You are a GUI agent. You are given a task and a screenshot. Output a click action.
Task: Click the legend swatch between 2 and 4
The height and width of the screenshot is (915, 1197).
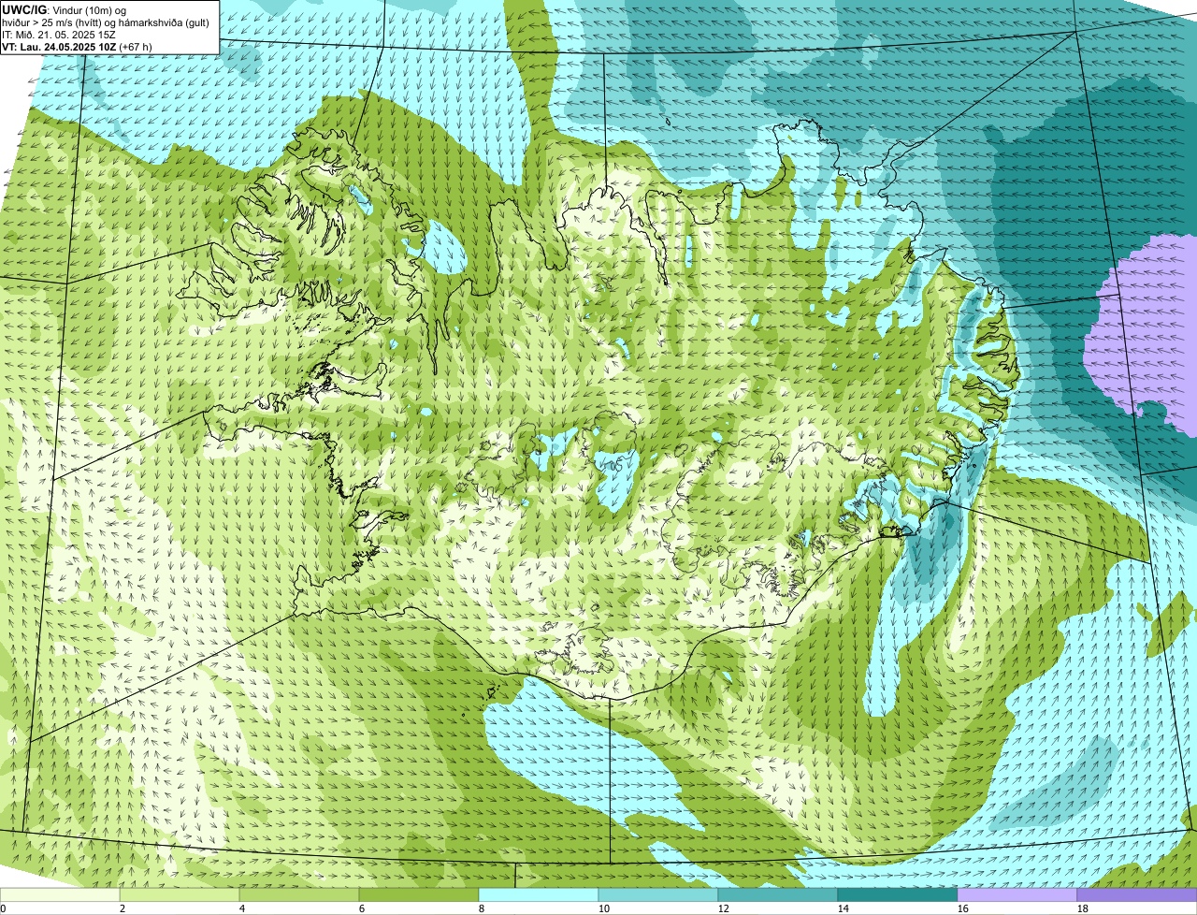tap(181, 895)
